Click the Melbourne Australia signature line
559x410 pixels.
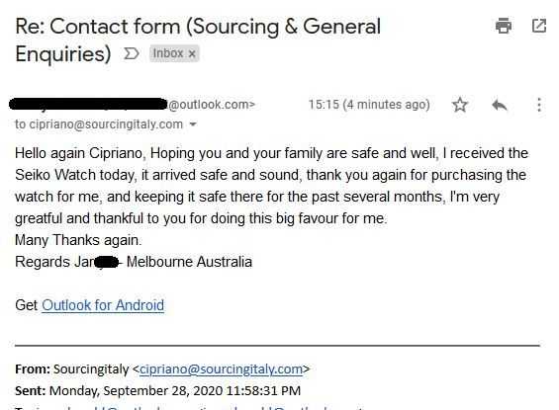tap(134, 262)
